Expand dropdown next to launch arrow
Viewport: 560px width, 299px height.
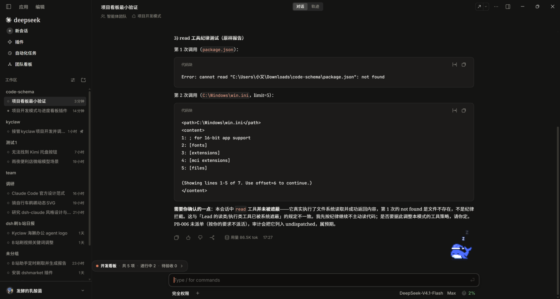(486, 6)
